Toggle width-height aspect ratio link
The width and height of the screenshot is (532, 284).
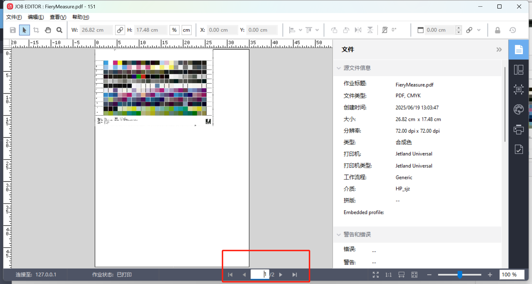click(x=120, y=30)
